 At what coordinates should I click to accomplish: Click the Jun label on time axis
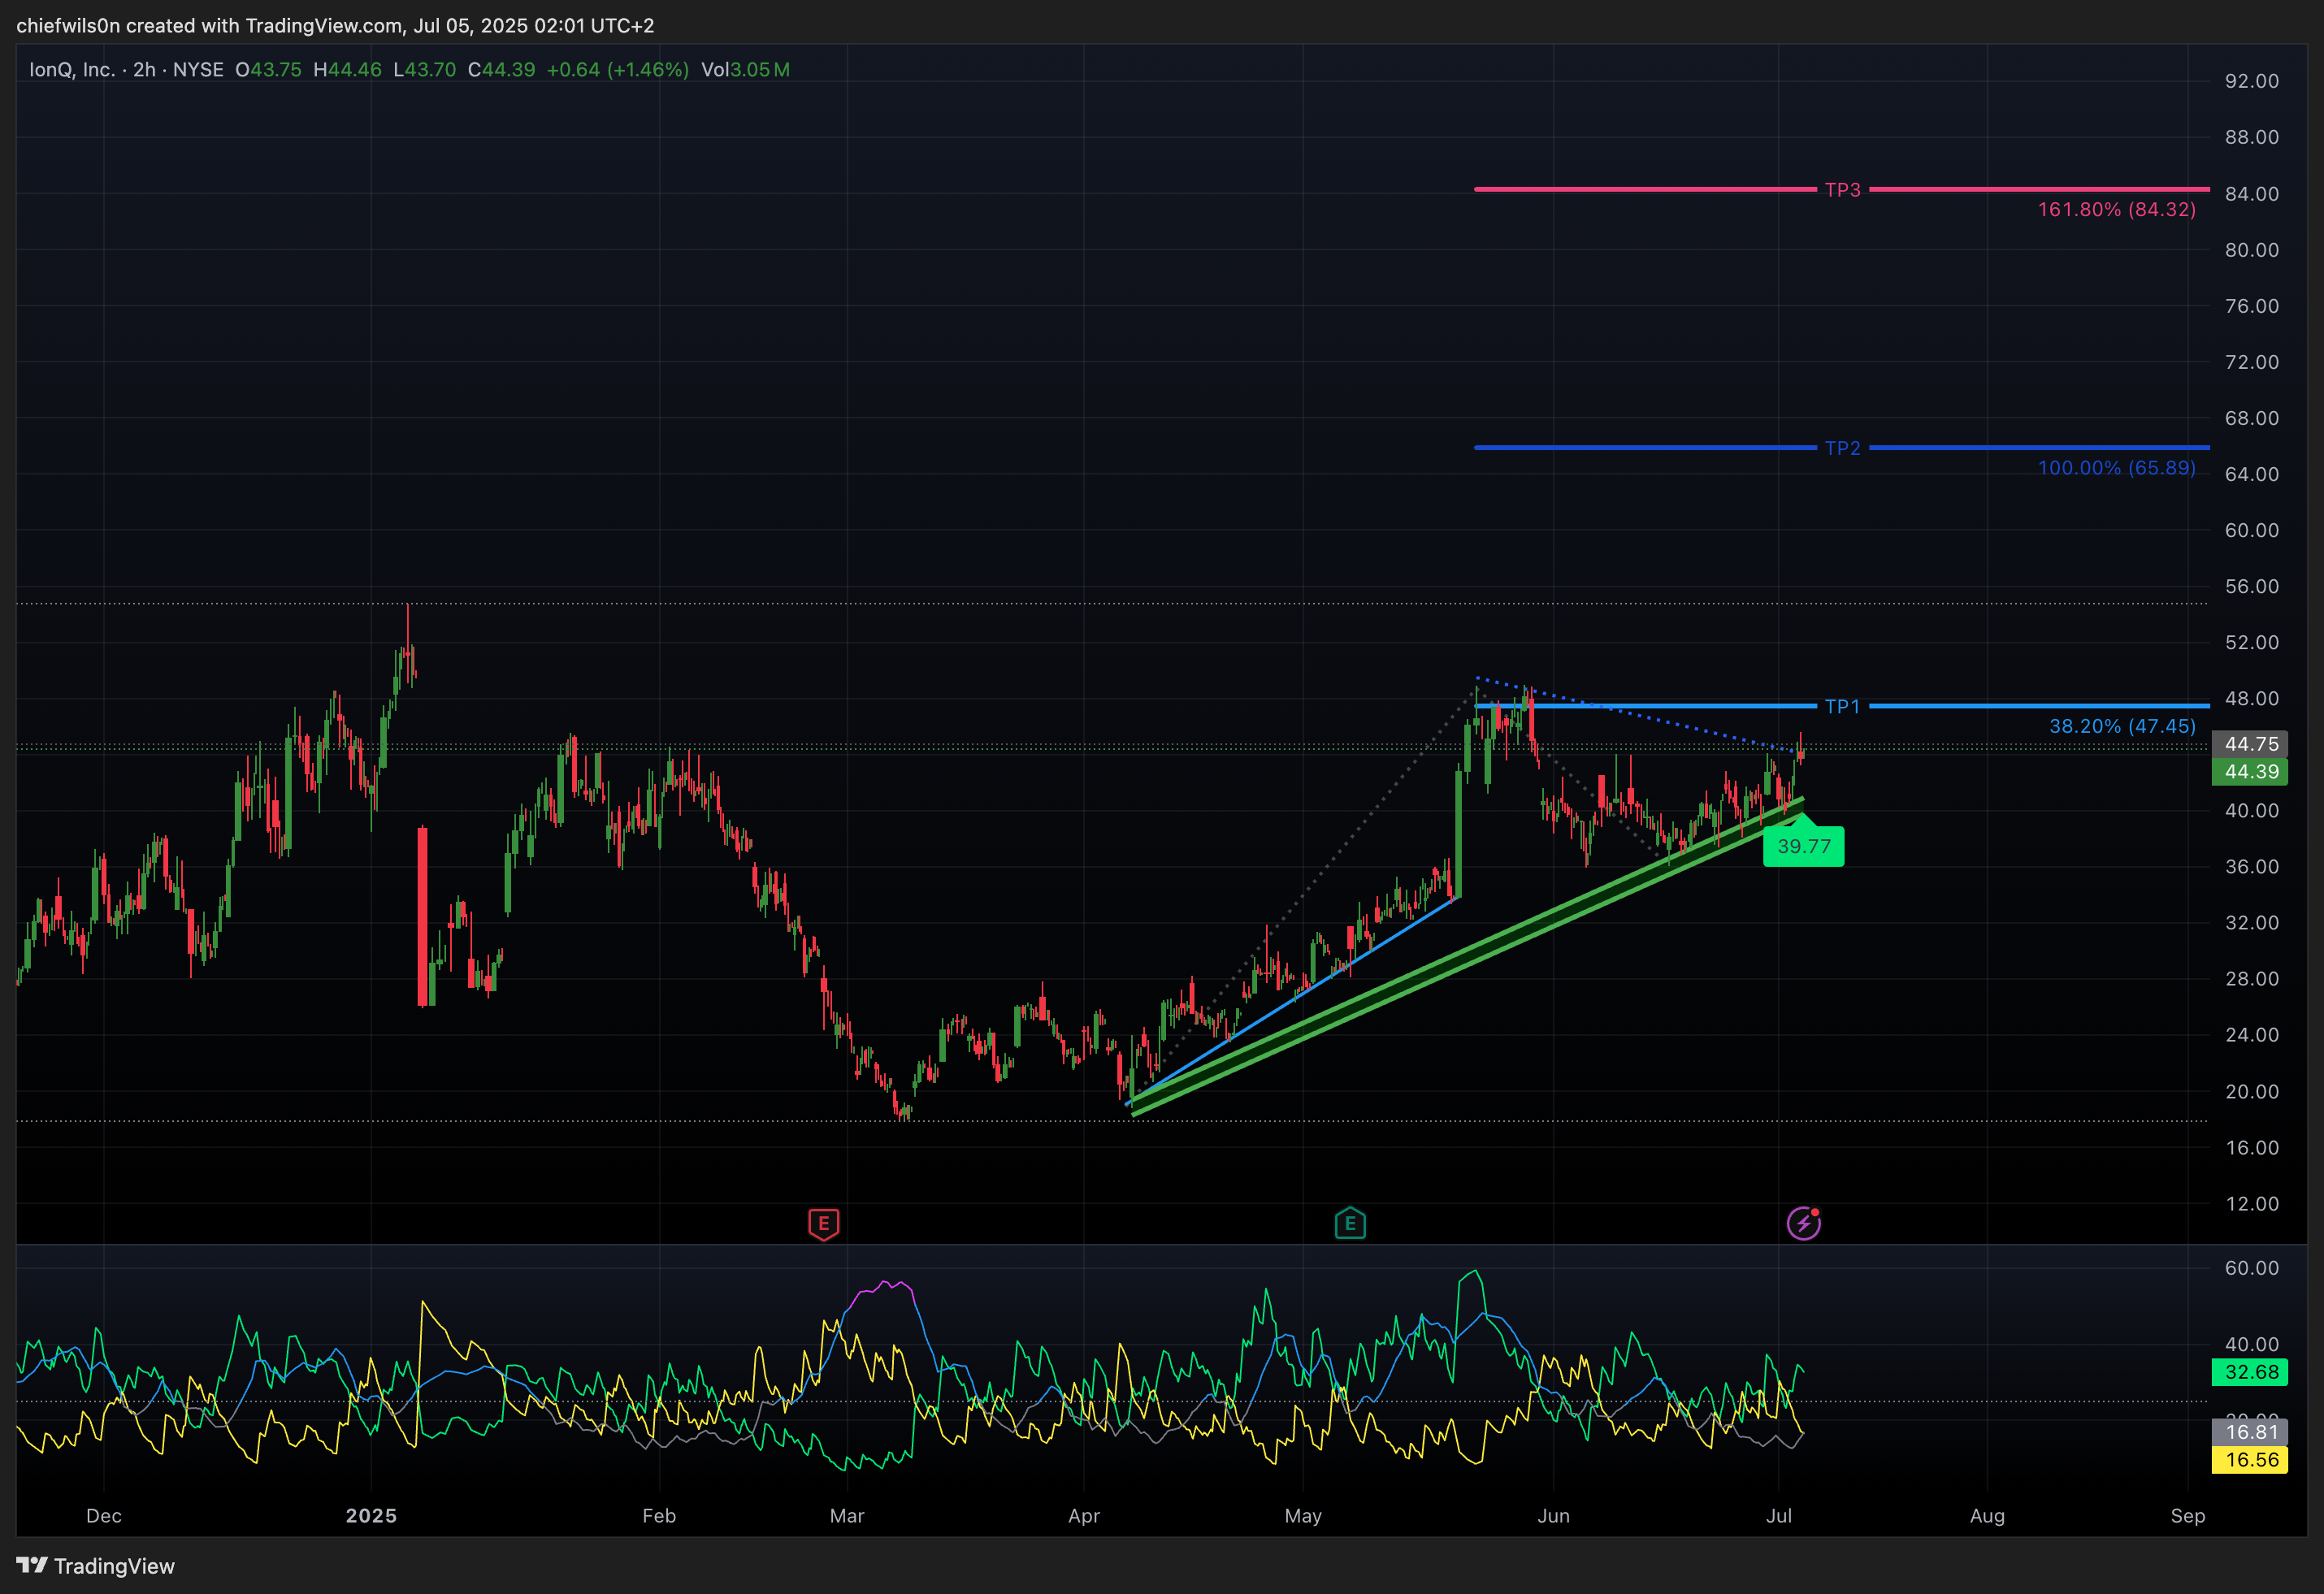[1553, 1516]
